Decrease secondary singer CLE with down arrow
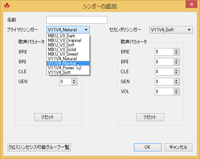200x159 pixels. [x=177, y=73]
